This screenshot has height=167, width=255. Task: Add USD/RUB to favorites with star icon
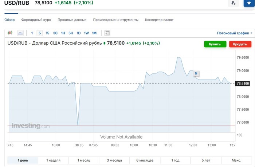tap(249, 3)
